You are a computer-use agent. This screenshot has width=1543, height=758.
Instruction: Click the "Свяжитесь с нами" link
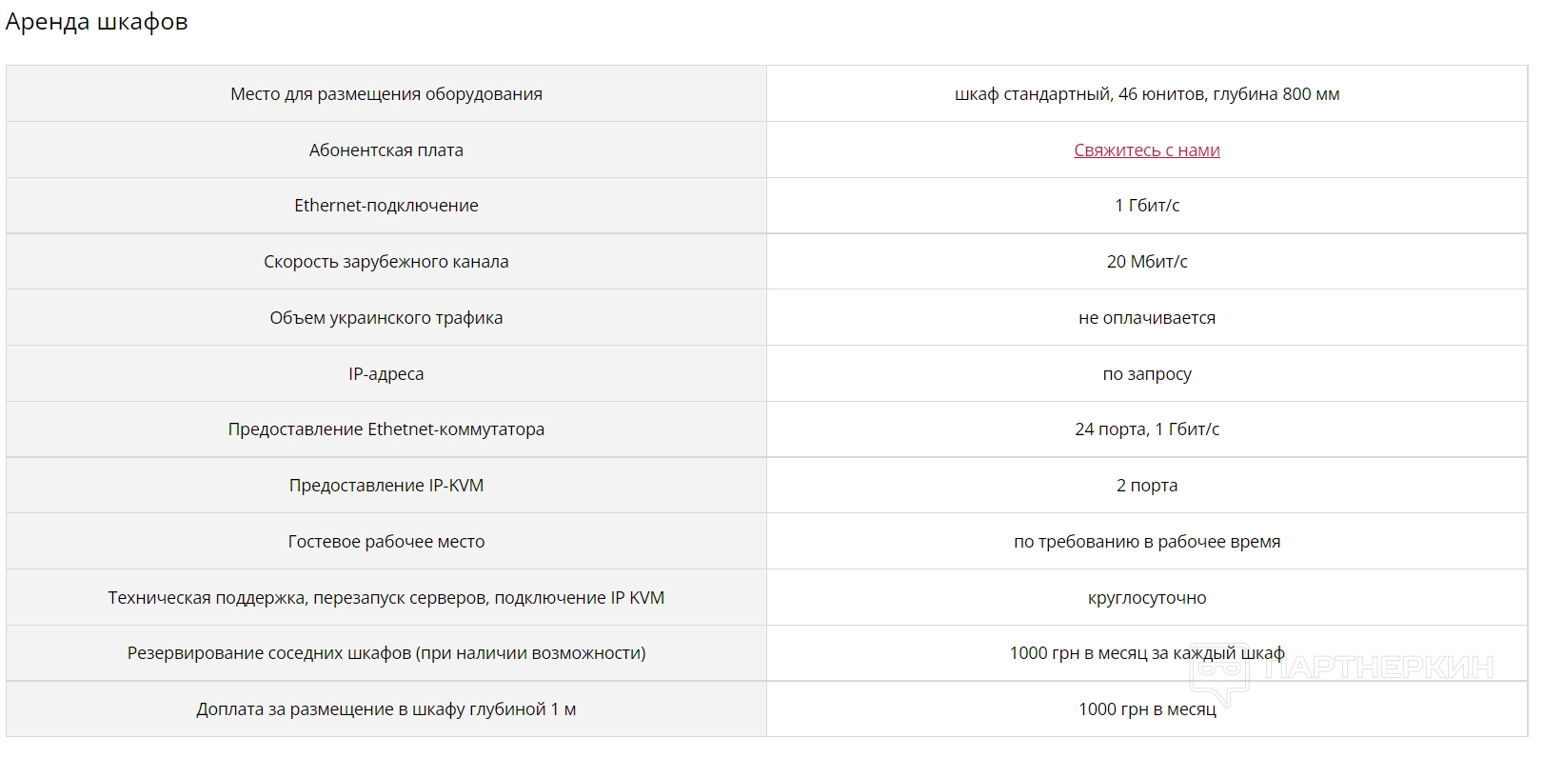pos(1146,150)
